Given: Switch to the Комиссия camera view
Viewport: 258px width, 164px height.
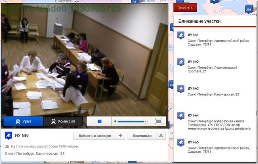Looking at the screenshot, I should (63, 121).
